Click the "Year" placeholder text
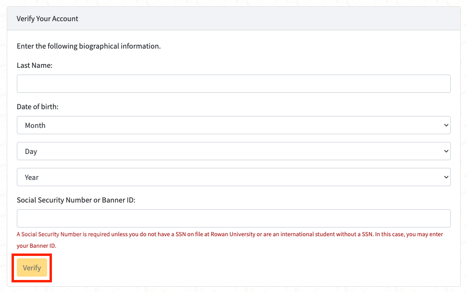This screenshot has width=467, height=292. (x=32, y=178)
